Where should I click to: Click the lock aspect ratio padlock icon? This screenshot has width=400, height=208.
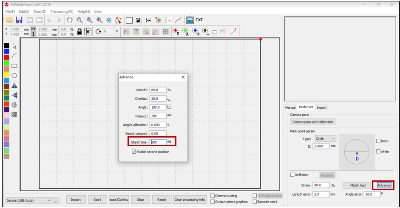79,31
